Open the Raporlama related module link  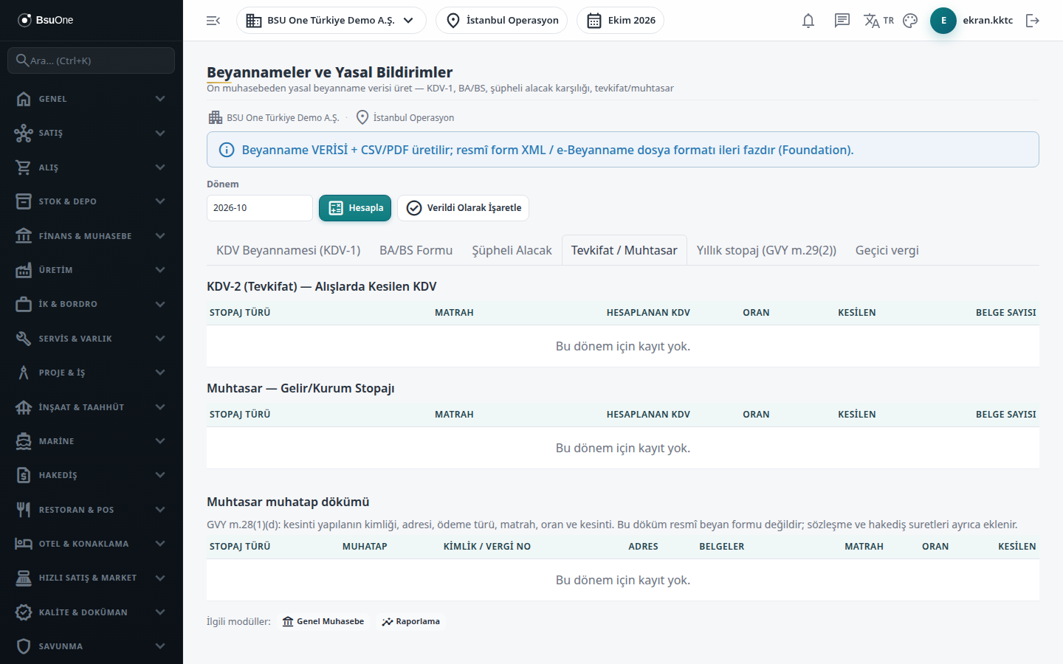click(410, 622)
